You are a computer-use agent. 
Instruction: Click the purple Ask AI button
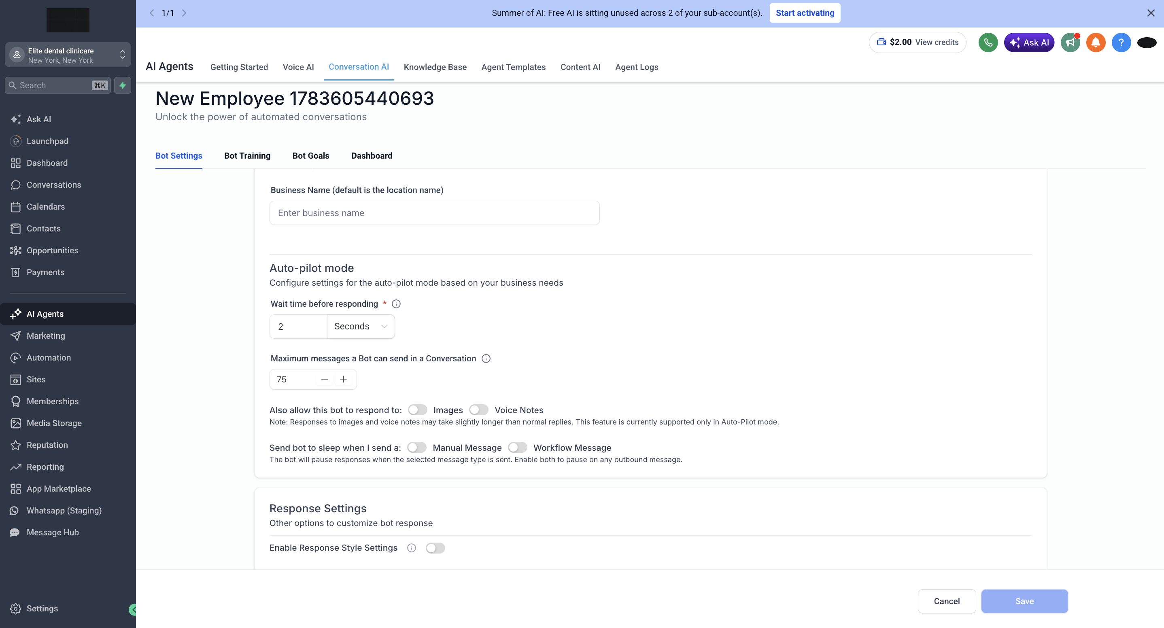(x=1029, y=42)
